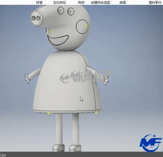Select the .ipt document tab at the bottom
Viewport: 163px width, 157px height.
click(3, 155)
